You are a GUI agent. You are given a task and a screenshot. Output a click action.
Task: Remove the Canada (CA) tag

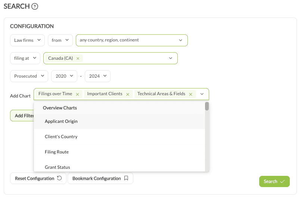click(x=78, y=58)
